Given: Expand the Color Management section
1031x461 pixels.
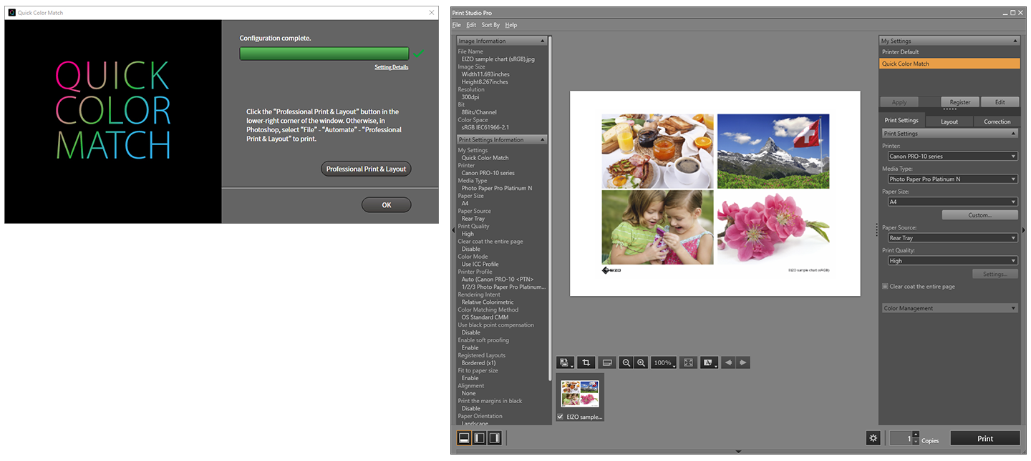Looking at the screenshot, I should point(949,308).
